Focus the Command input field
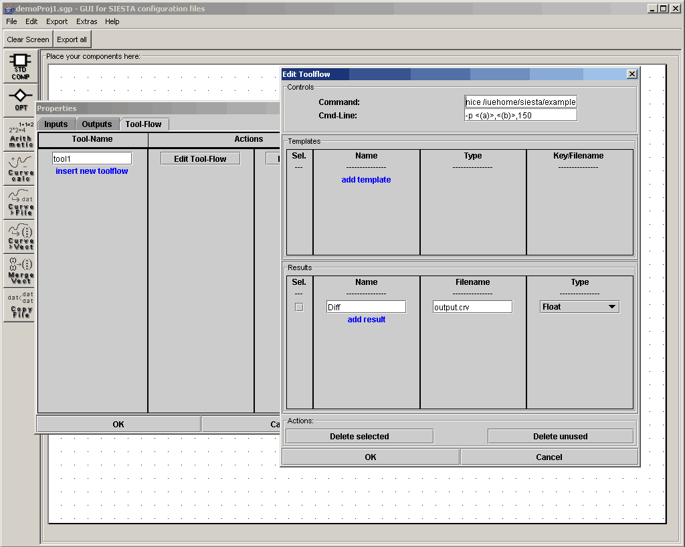 pyautogui.click(x=520, y=102)
